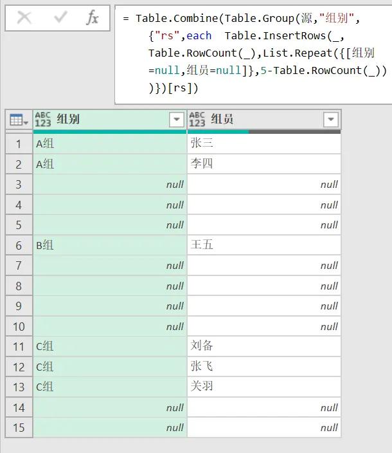This screenshot has width=392, height=453.
Task: Click null 组别 cell in row 7
Action: 110,265
